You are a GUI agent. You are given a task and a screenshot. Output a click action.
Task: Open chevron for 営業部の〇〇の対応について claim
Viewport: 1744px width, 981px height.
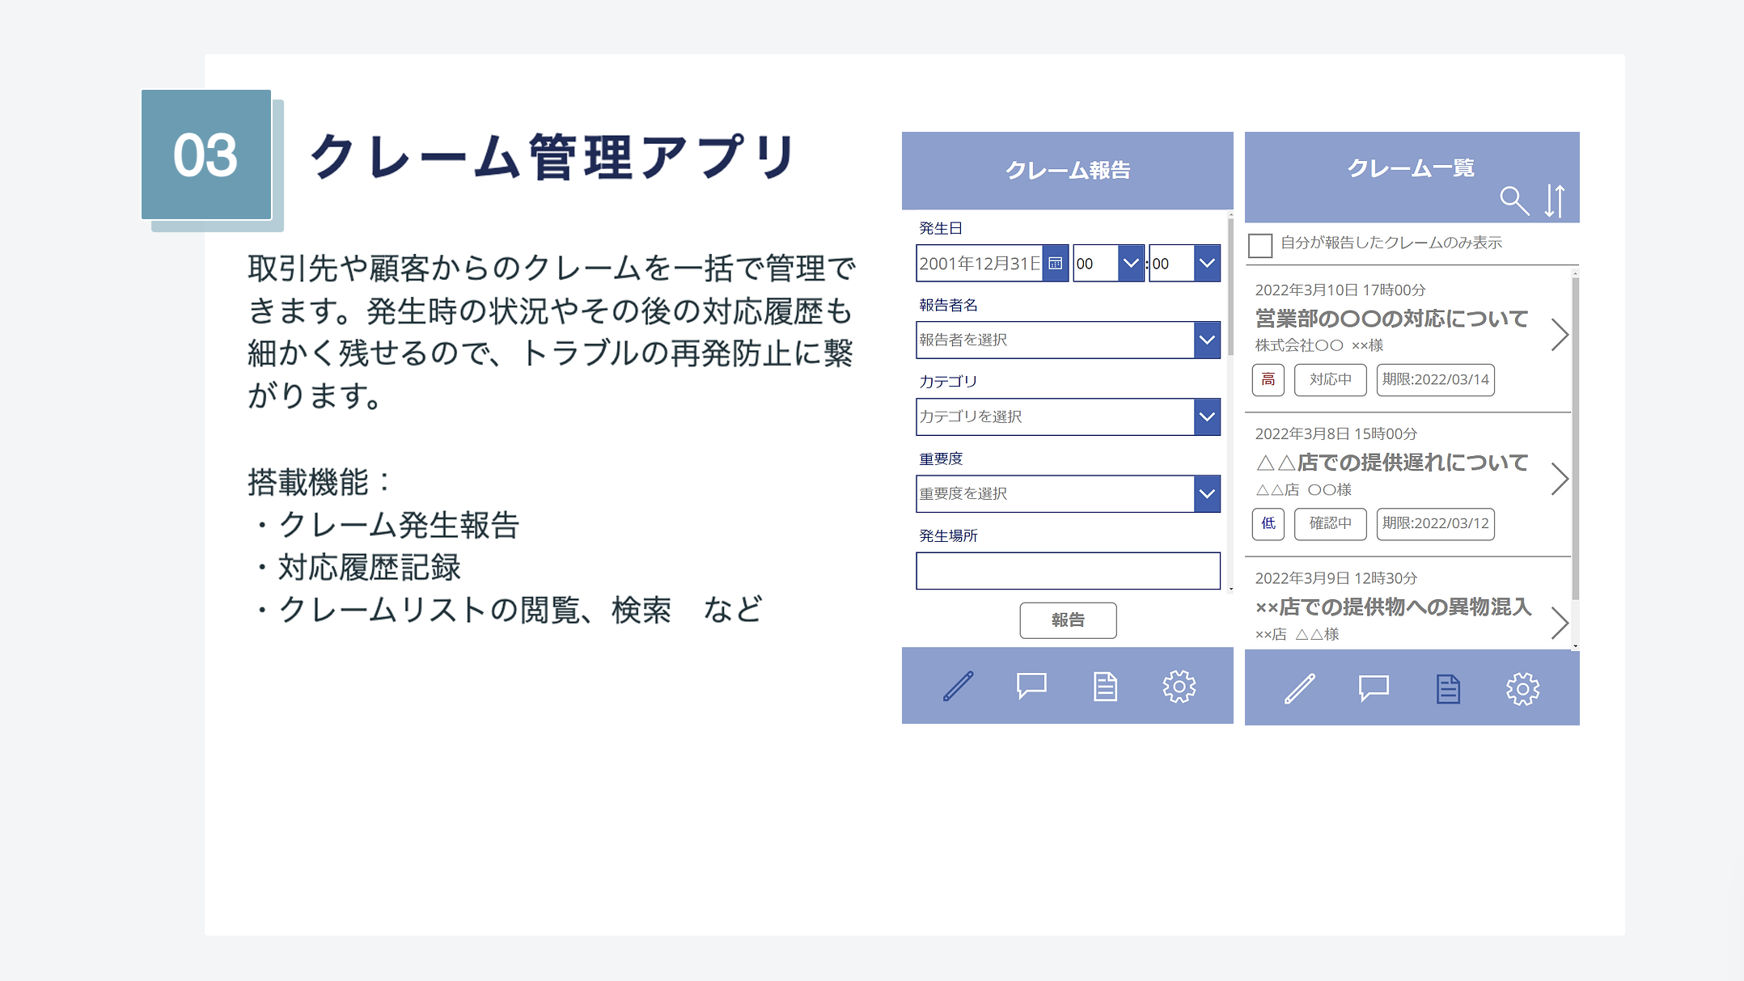click(x=1560, y=335)
